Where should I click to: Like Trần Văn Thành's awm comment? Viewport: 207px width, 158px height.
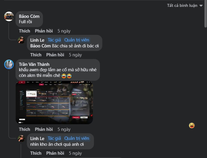(x=24, y=129)
